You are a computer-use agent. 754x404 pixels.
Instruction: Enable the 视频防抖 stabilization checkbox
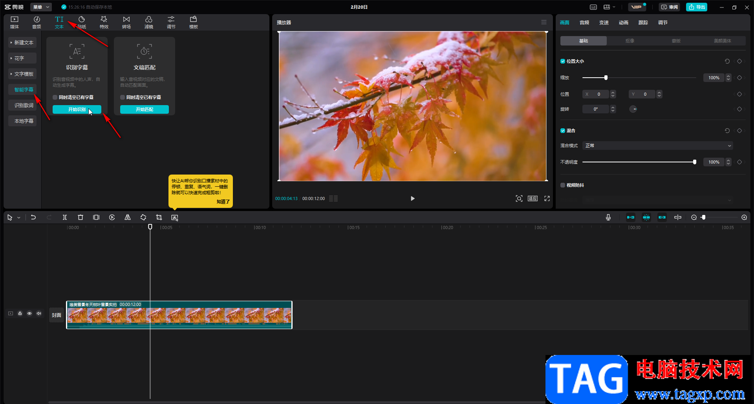[x=563, y=185]
